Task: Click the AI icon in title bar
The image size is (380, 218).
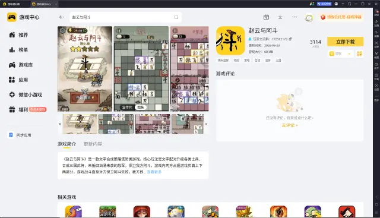Action: tap(312, 4)
